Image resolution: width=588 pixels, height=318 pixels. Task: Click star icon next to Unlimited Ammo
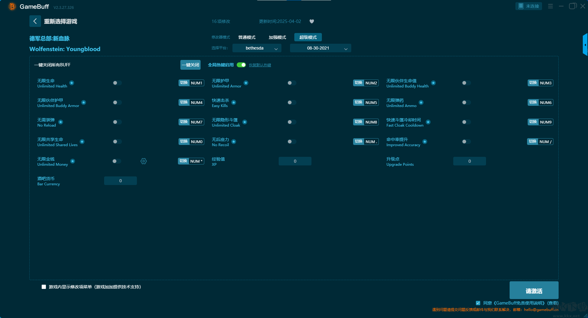421,102
